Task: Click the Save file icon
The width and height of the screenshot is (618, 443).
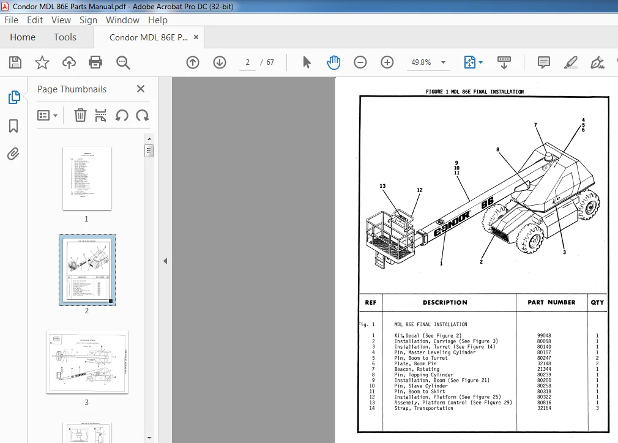Action: 15,62
